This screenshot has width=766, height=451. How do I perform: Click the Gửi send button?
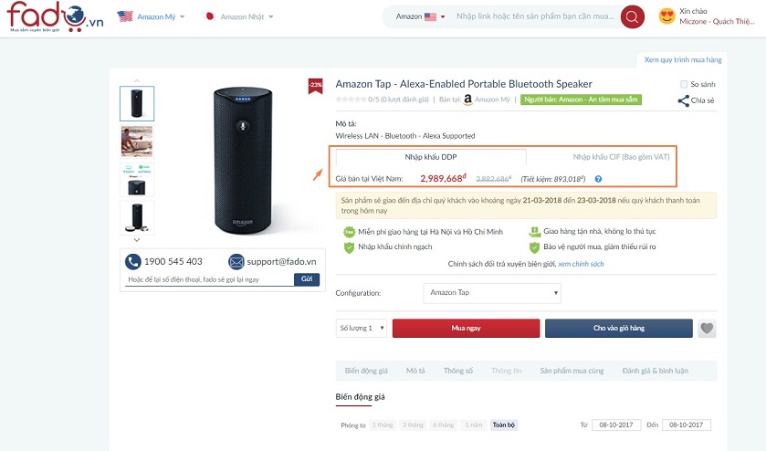[307, 279]
